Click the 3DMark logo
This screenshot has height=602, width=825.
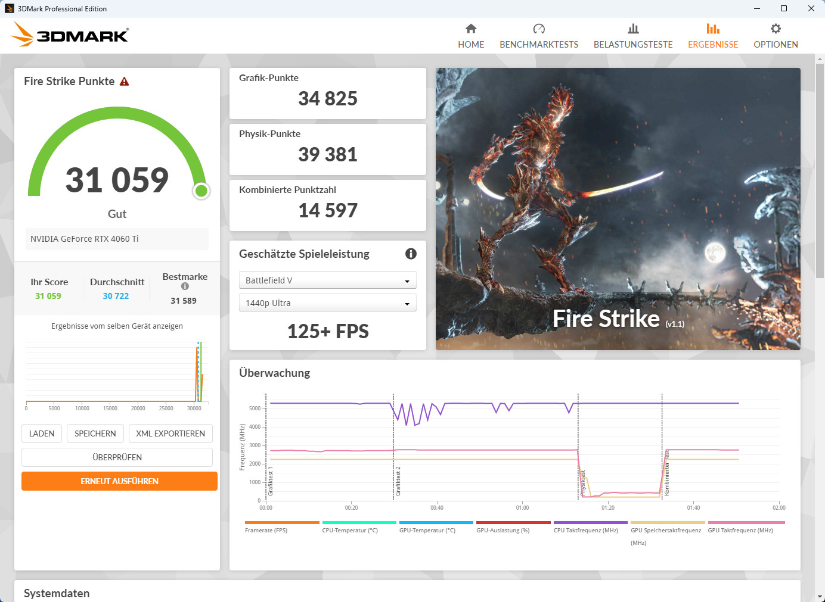(x=69, y=34)
